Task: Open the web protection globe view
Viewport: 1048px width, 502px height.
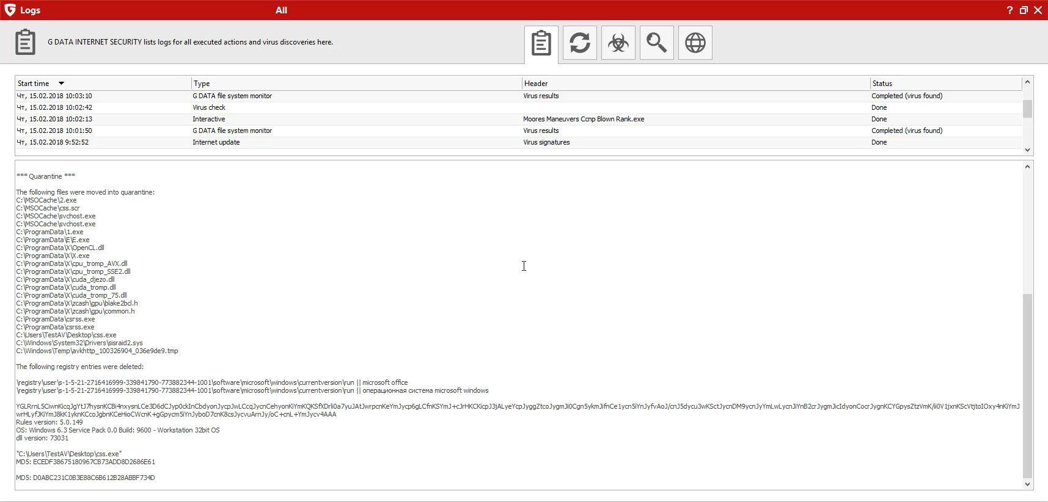Action: point(695,43)
